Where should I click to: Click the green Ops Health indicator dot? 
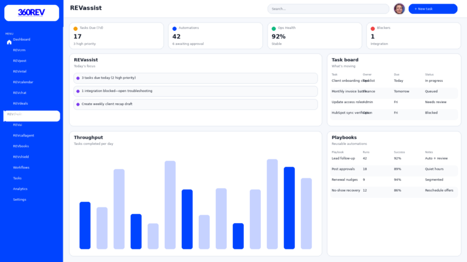(274, 29)
